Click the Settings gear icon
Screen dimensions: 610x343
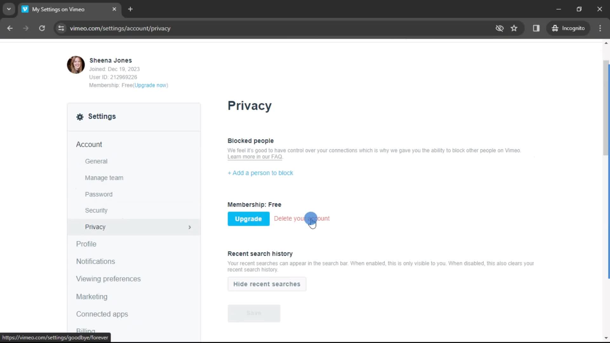click(80, 117)
